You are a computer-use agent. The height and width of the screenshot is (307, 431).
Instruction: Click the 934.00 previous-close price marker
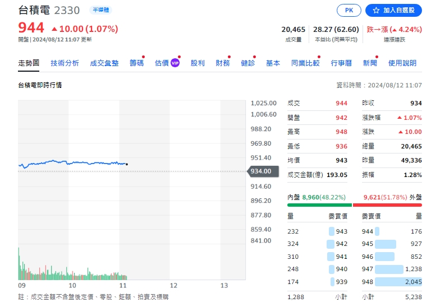263,171
